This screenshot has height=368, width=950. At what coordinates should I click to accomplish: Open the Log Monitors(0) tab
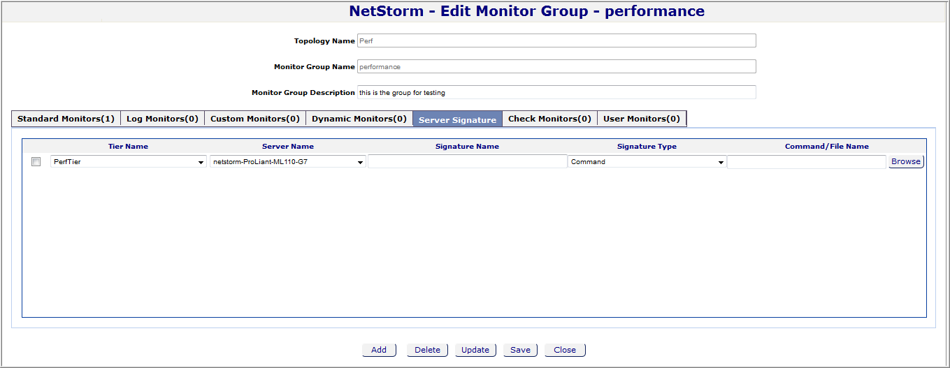click(162, 119)
